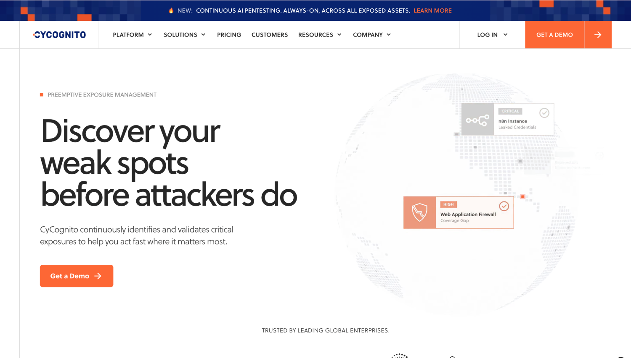
Task: Expand the Log In chevron
Action: [x=505, y=35]
